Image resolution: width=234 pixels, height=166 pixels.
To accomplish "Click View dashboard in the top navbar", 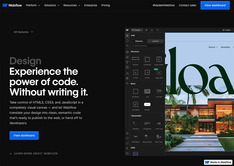I will tap(215, 5).
